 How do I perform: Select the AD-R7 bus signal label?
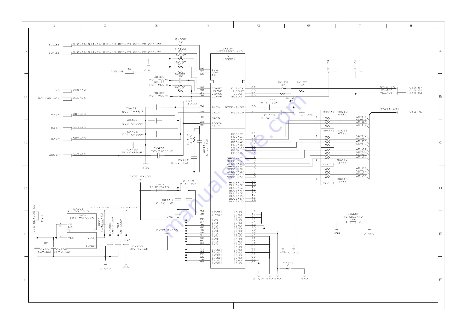tap(361, 125)
